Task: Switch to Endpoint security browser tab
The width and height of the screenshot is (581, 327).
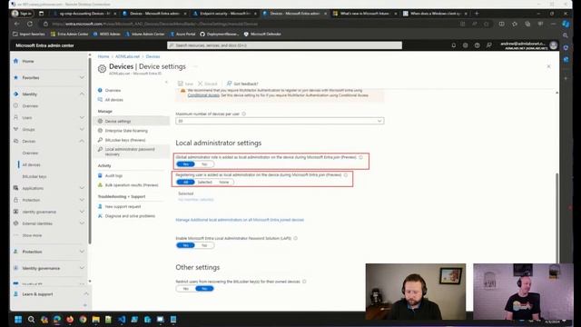Action: tap(225, 14)
